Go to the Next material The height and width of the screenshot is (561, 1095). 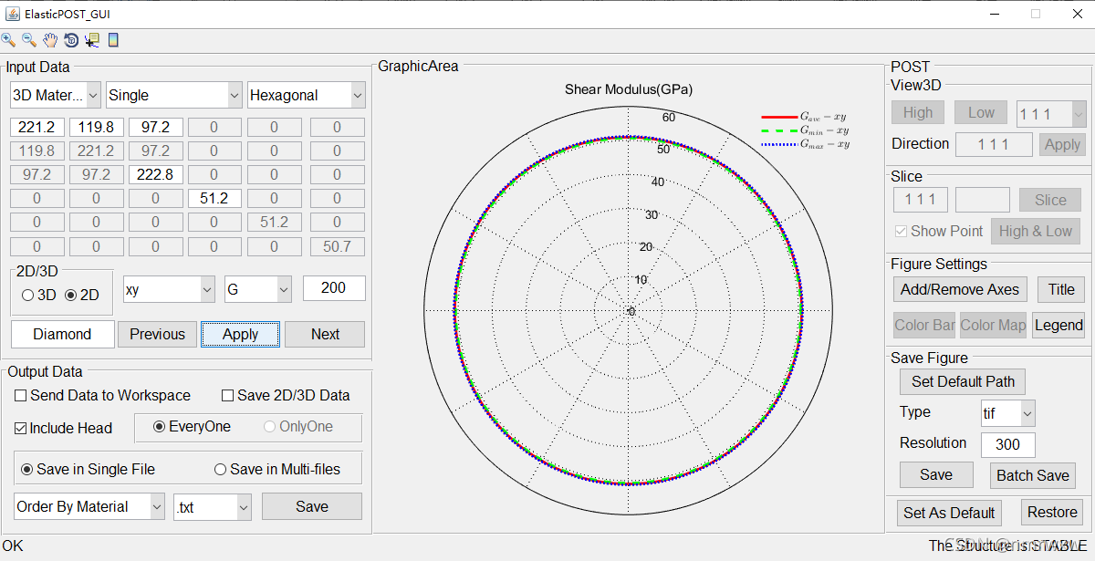pos(325,334)
